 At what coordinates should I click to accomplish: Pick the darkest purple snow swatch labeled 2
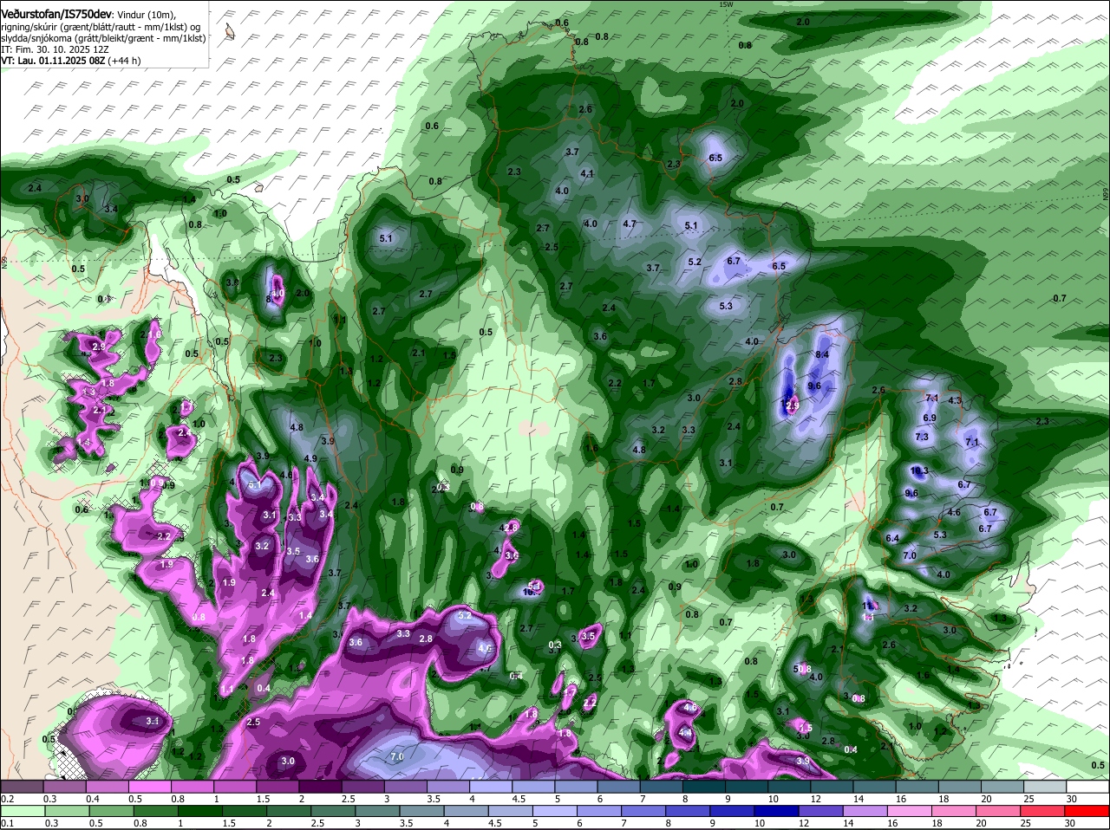[x=320, y=786]
